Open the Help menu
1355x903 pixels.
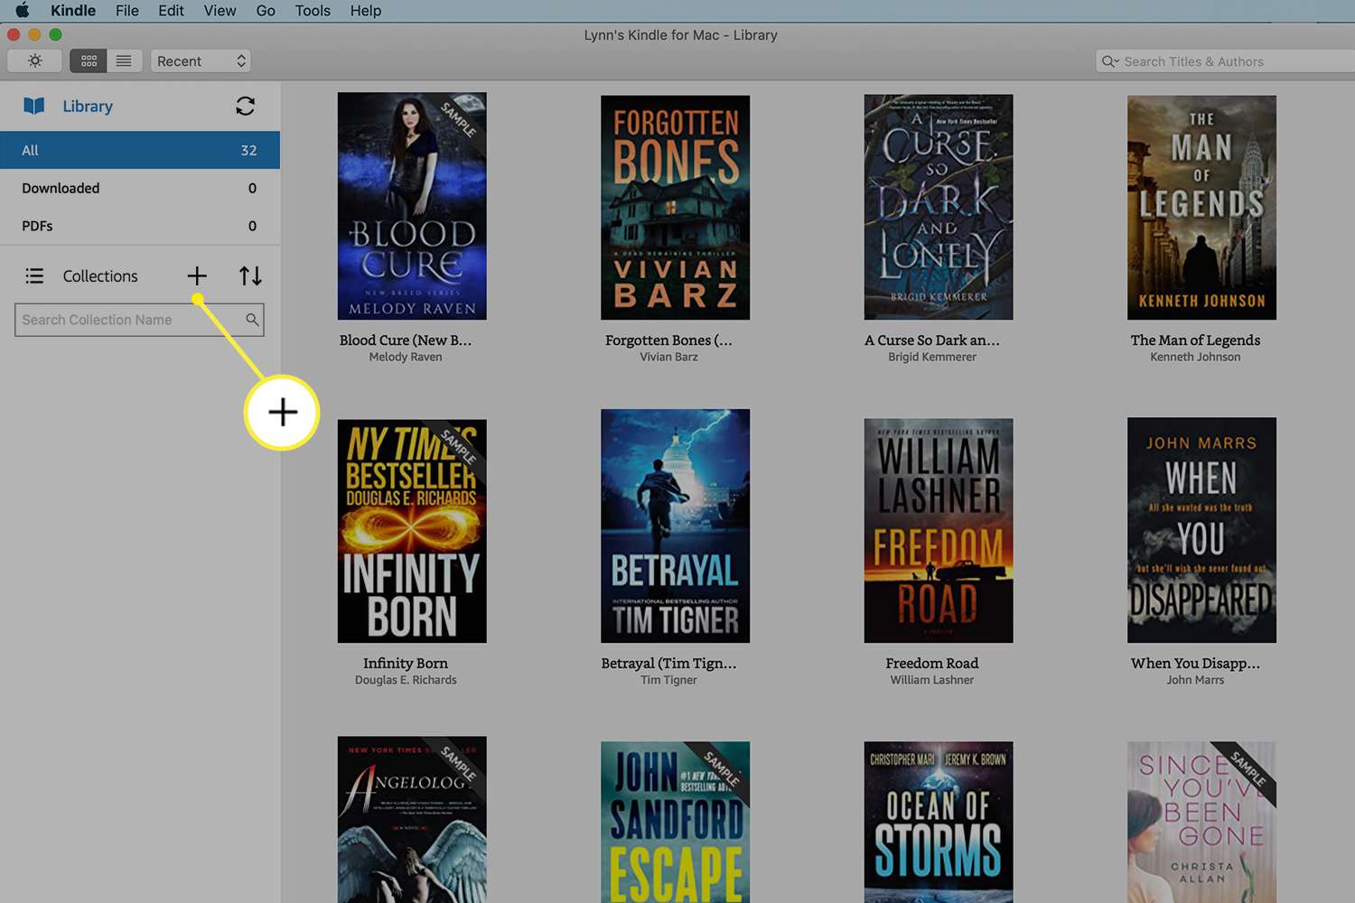point(366,11)
